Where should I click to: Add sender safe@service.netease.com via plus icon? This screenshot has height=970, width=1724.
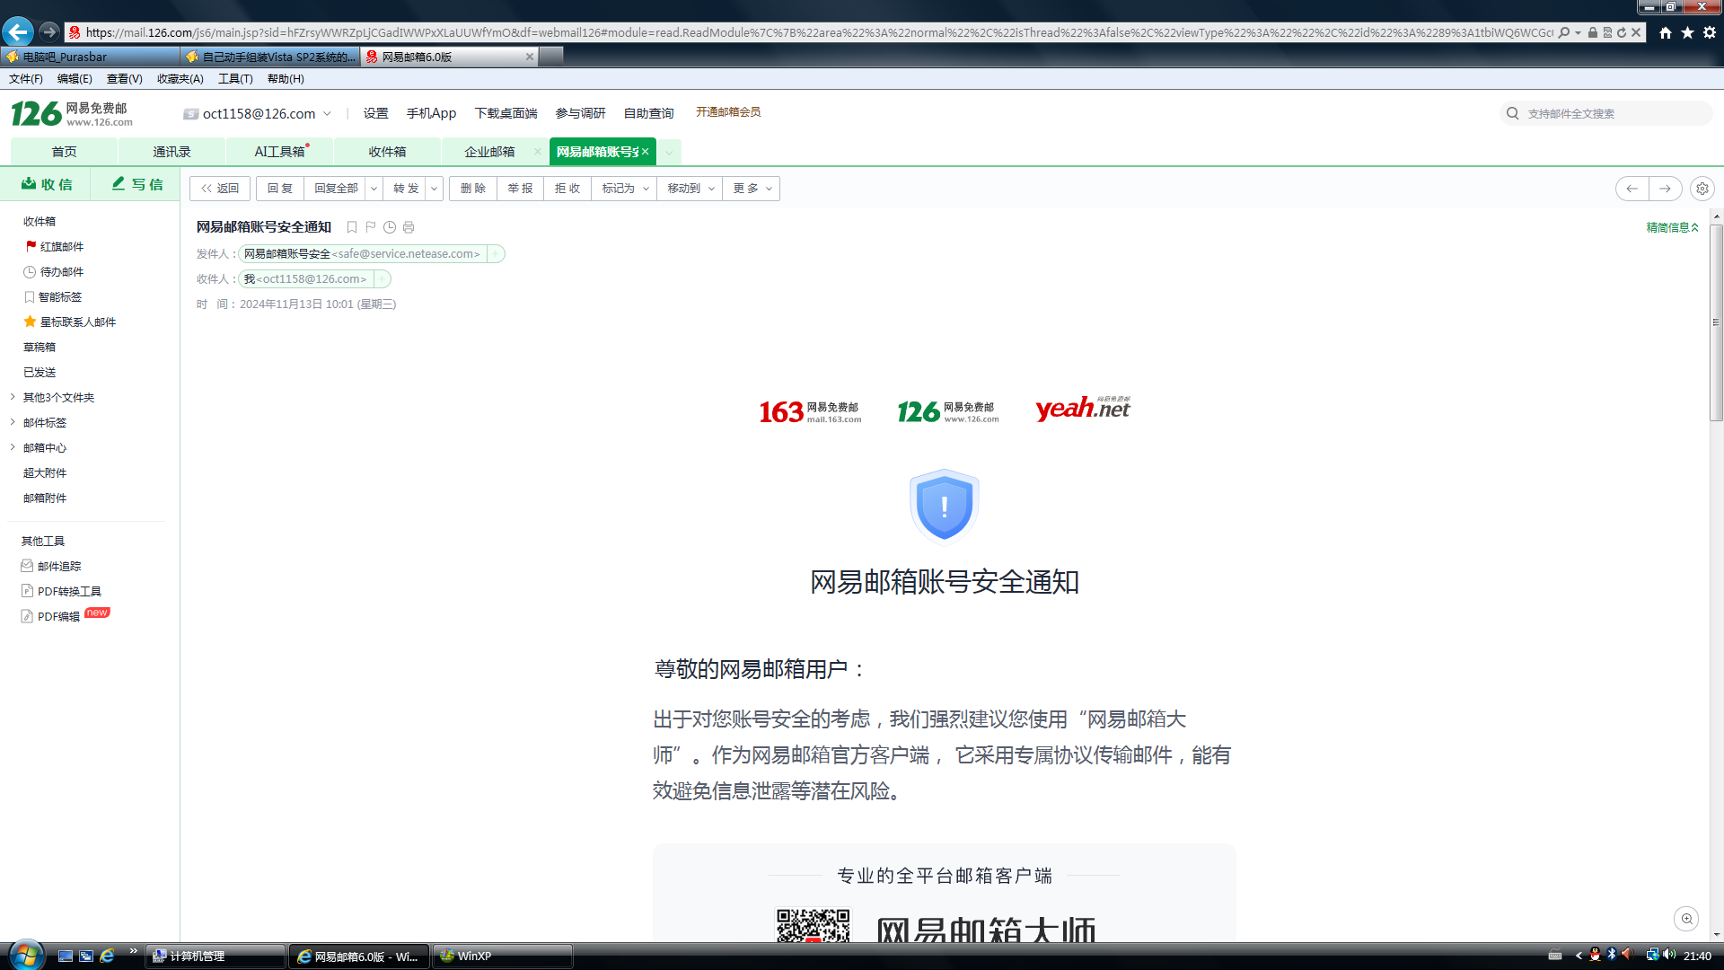click(496, 254)
